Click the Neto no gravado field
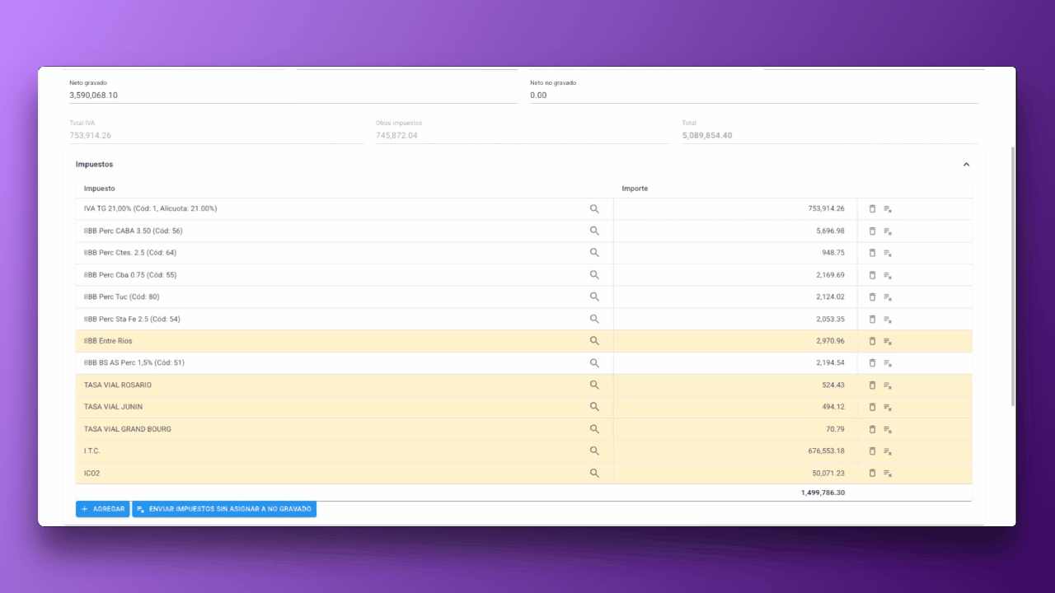This screenshot has height=593, width=1055. [x=753, y=95]
